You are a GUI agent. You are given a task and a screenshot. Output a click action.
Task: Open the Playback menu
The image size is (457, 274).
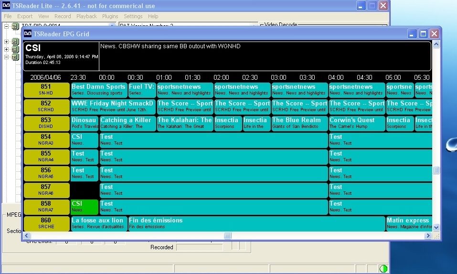[86, 16]
